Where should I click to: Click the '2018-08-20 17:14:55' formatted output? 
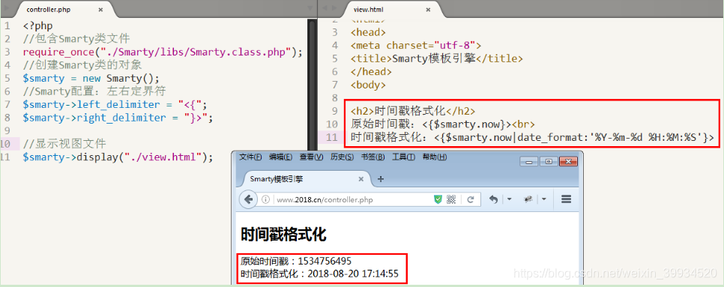[353, 274]
